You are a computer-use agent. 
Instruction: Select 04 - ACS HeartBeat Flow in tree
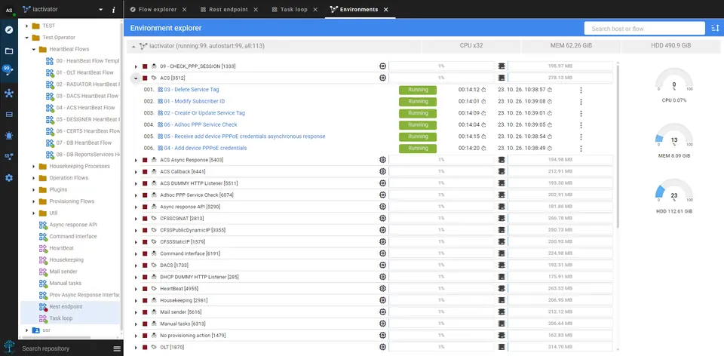(85, 108)
